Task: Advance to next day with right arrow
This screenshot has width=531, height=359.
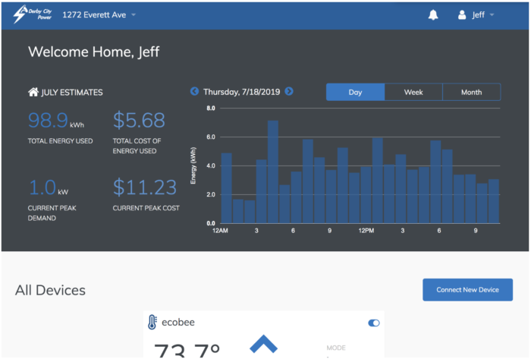Action: (289, 92)
